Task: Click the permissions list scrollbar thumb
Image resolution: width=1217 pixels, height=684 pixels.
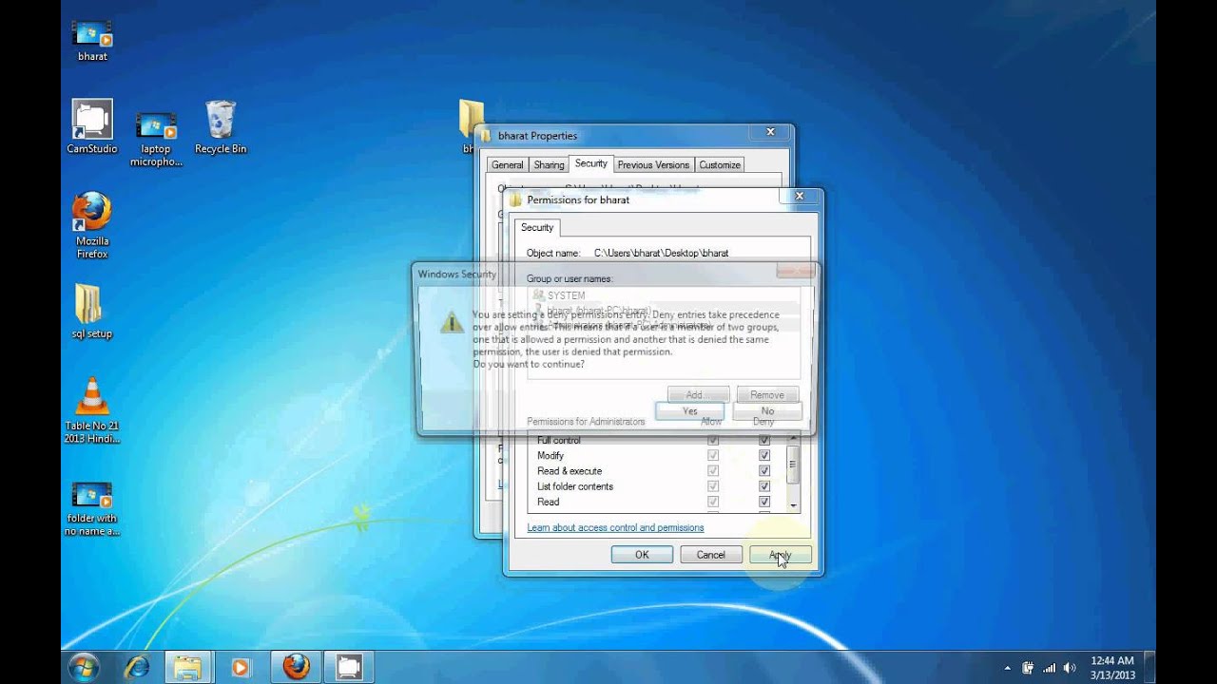Action: point(793,465)
